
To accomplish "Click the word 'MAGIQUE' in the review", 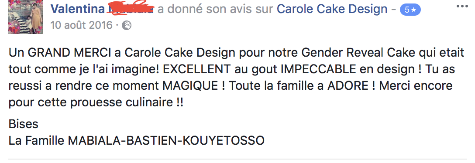I will 190,86.
